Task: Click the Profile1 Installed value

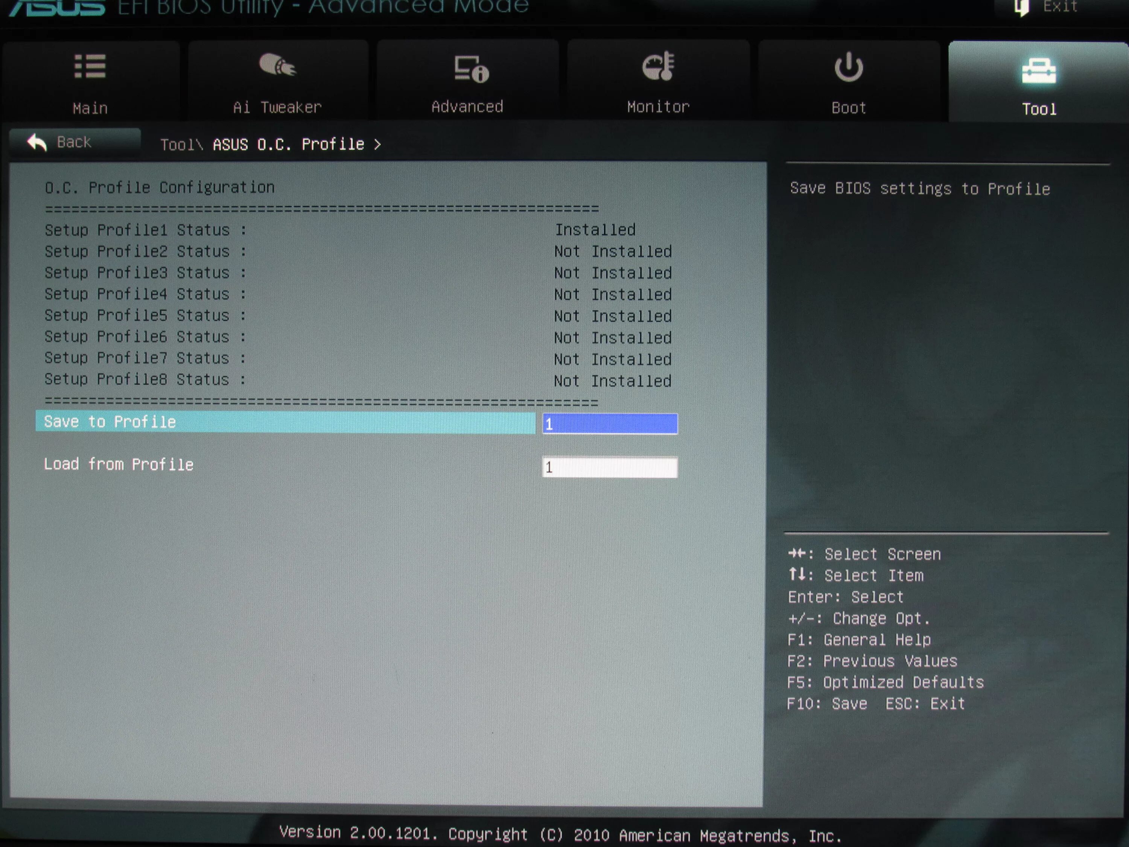Action: click(595, 230)
